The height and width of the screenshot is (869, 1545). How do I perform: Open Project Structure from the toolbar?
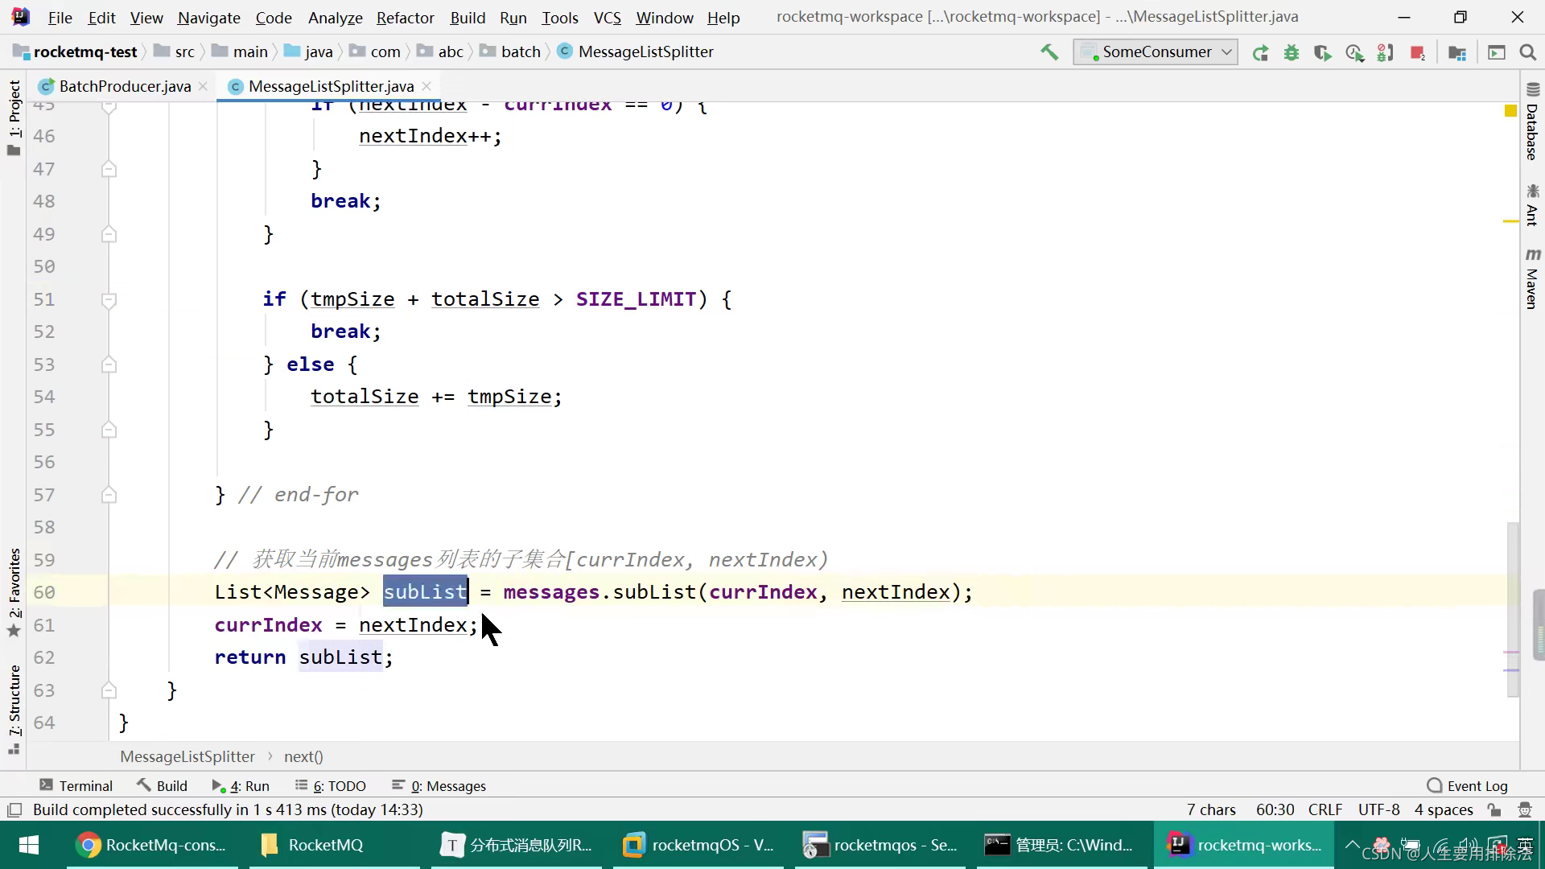point(1457,53)
